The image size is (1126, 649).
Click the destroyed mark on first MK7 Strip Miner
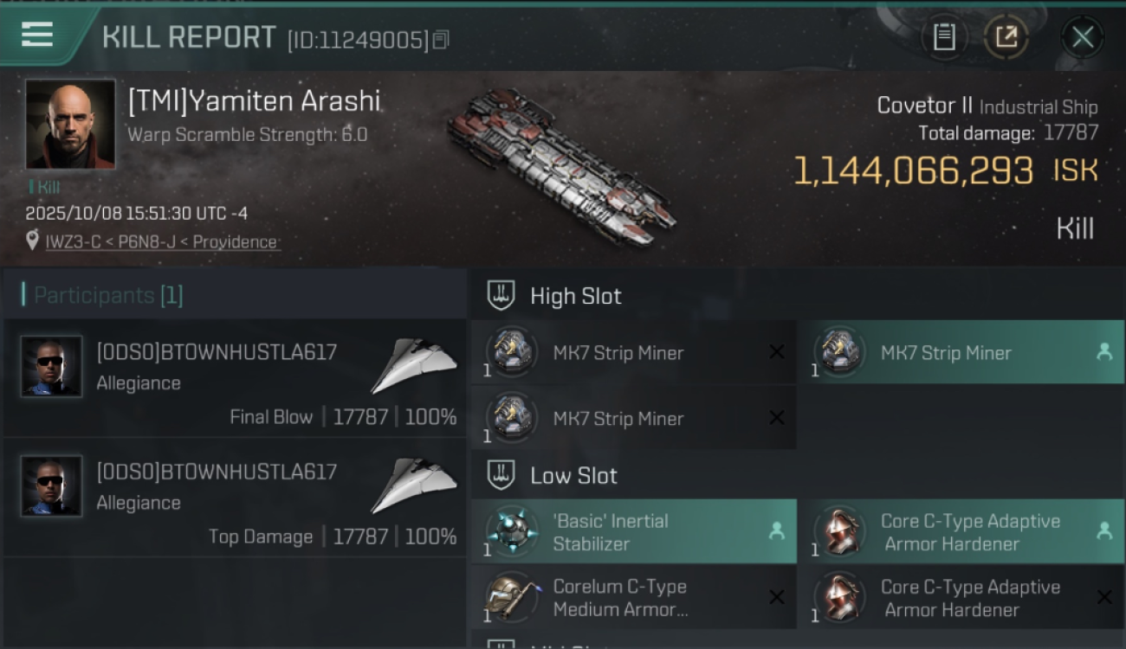pos(777,352)
